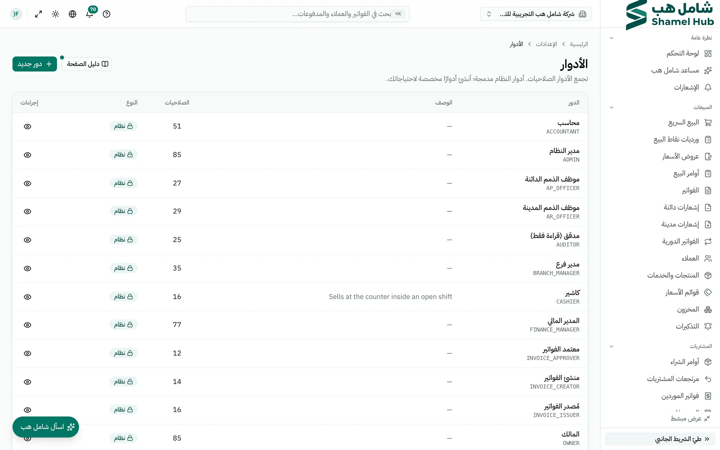
Task: Open notifications bell with 70 badge
Action: coord(90,14)
